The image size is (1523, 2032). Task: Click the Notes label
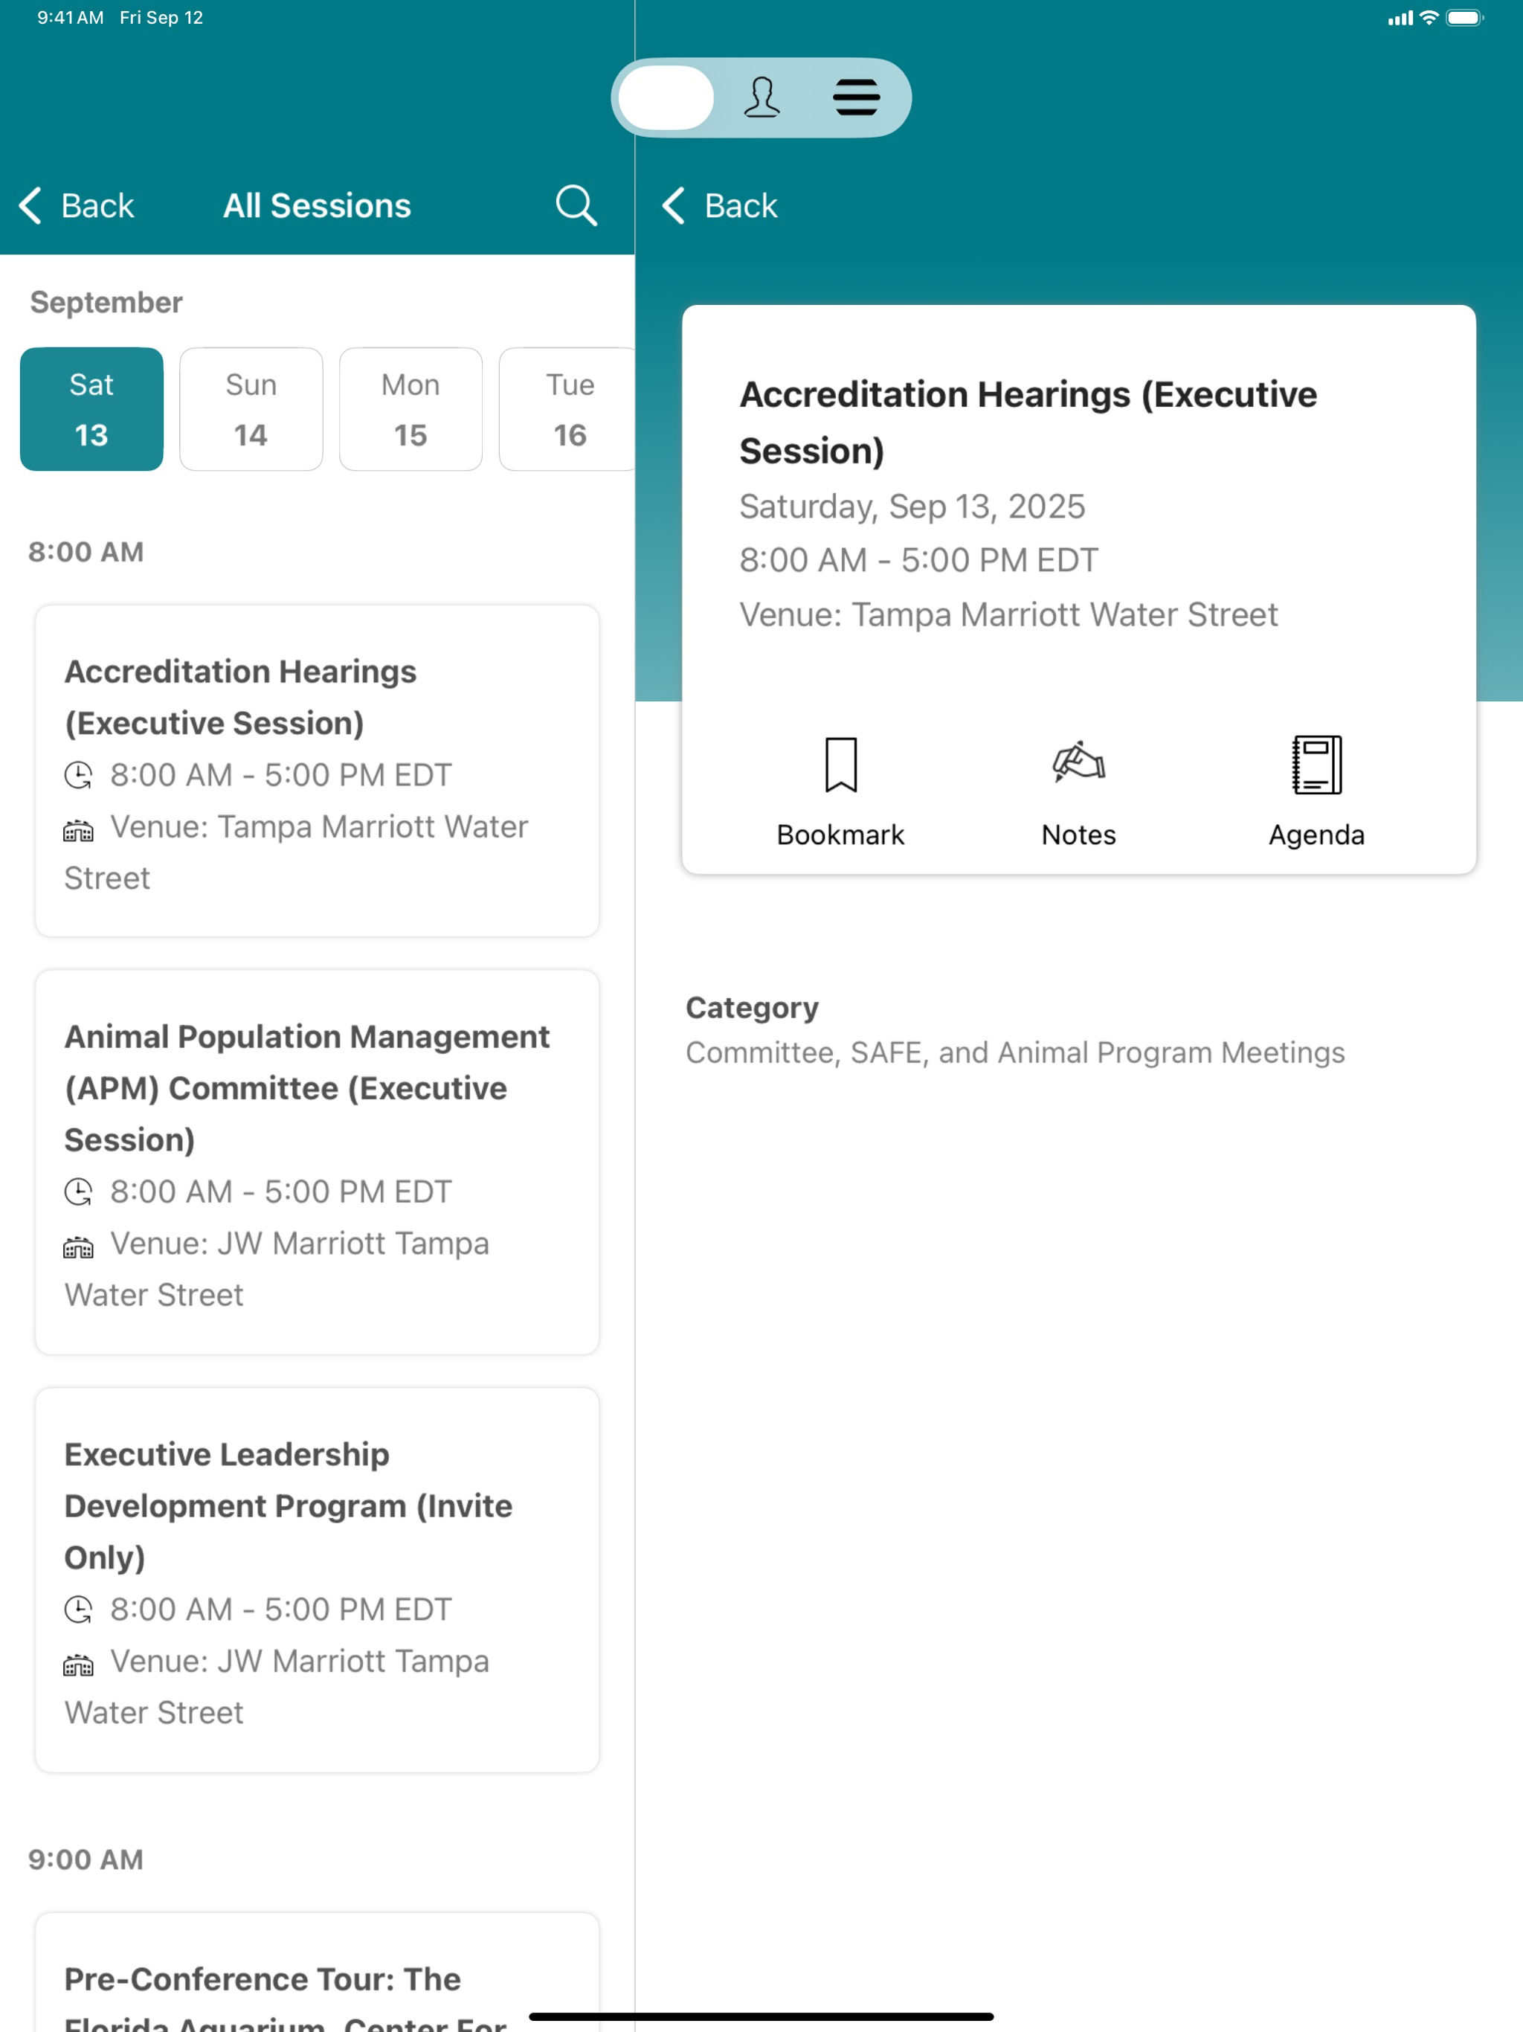point(1078,834)
